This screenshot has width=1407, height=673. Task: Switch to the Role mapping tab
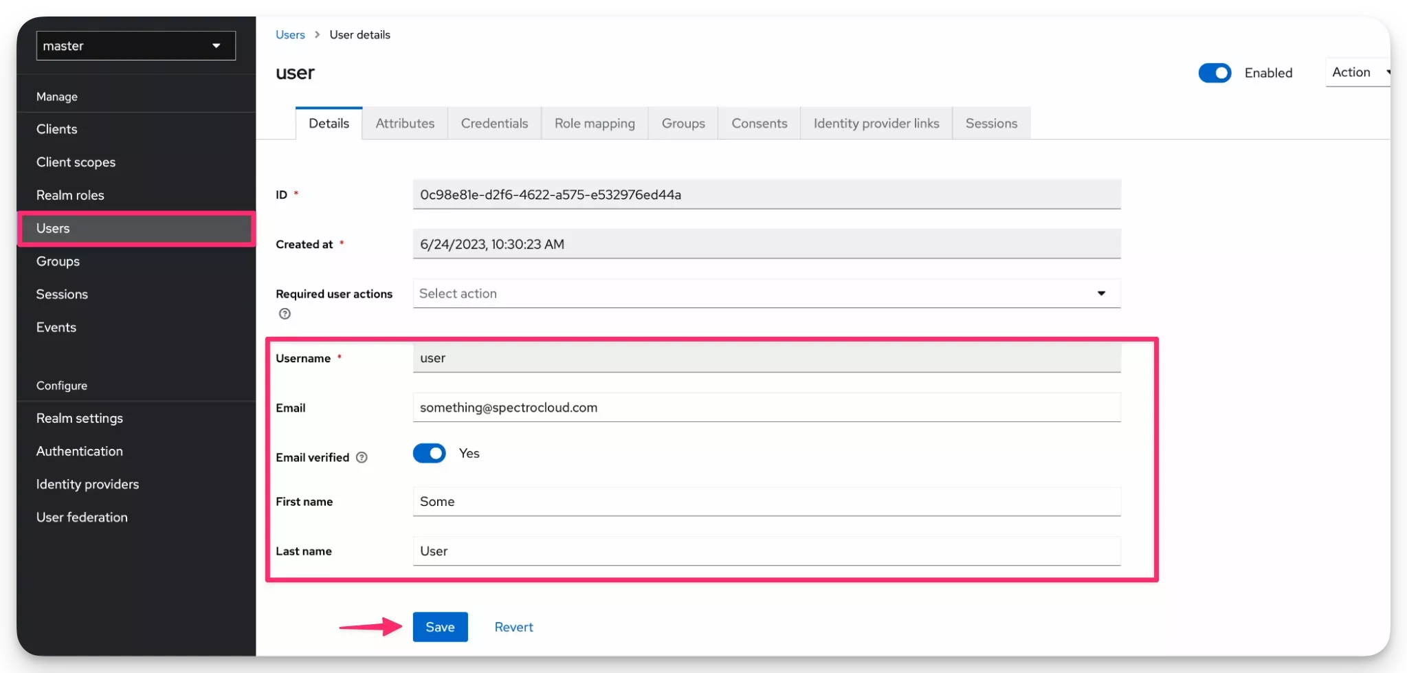pos(595,123)
